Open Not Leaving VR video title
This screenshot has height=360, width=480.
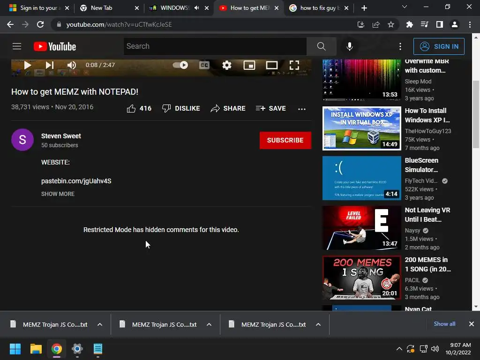pyautogui.click(x=427, y=215)
